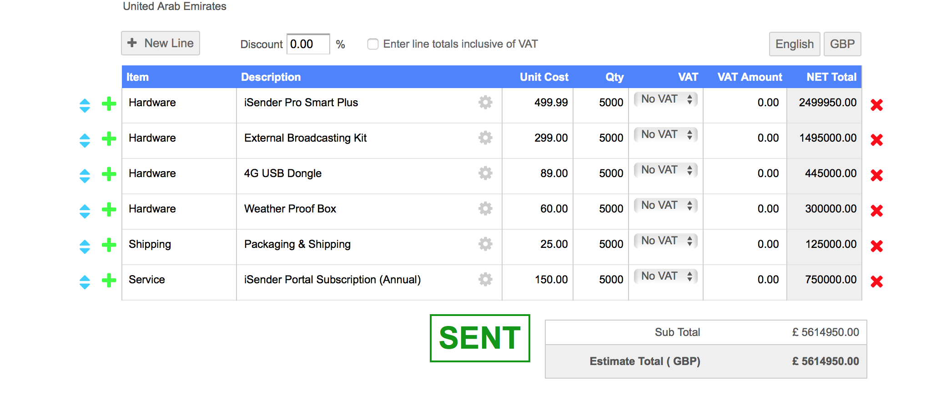Screen dimensions: 936x395
Task: Select the Estimate Total (GBP) amount
Action: [825, 361]
